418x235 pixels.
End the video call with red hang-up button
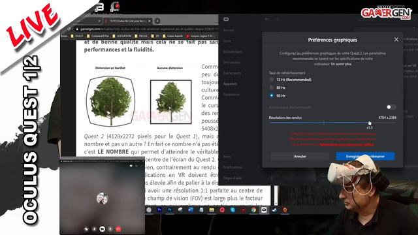coord(118,229)
